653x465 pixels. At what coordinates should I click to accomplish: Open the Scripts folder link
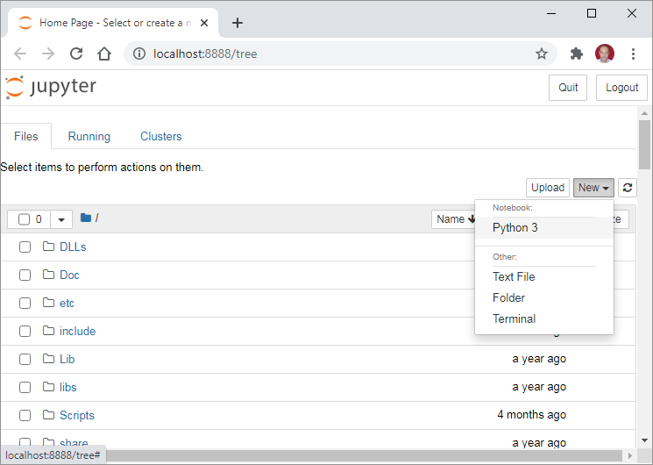click(x=77, y=415)
